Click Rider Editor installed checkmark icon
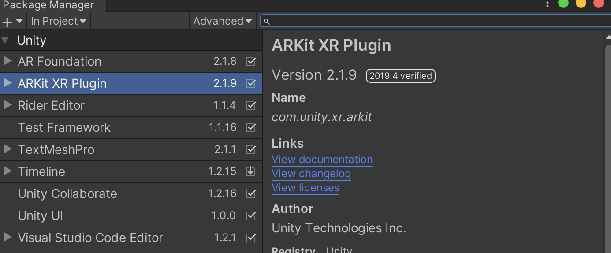Image resolution: width=611 pixels, height=253 pixels. [x=251, y=105]
